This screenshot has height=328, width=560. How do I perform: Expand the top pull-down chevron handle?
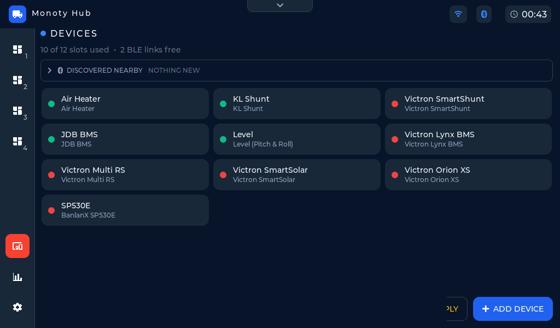pyautogui.click(x=280, y=5)
